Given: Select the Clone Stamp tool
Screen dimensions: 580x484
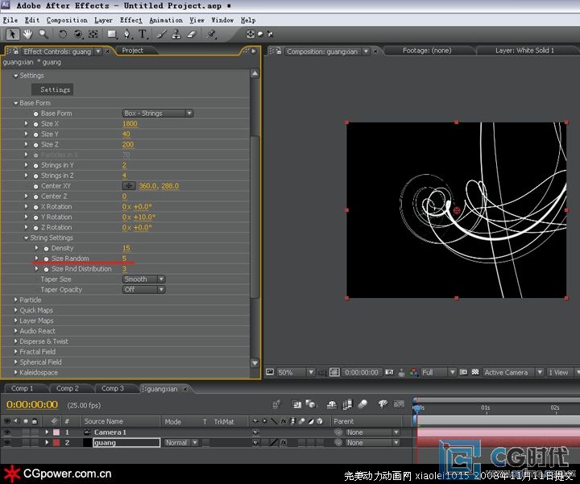Looking at the screenshot, I should pyautogui.click(x=176, y=35).
